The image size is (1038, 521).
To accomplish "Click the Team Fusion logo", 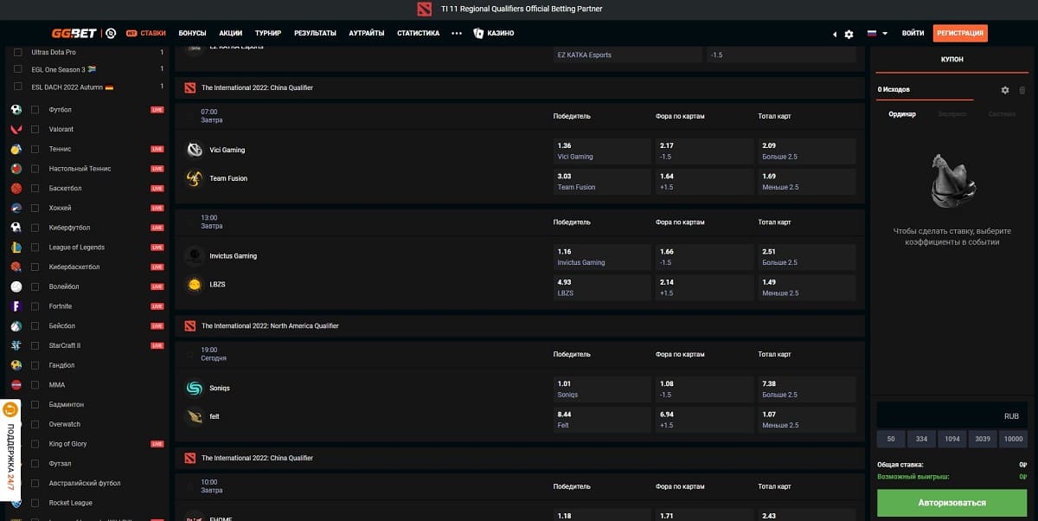I will click(195, 178).
